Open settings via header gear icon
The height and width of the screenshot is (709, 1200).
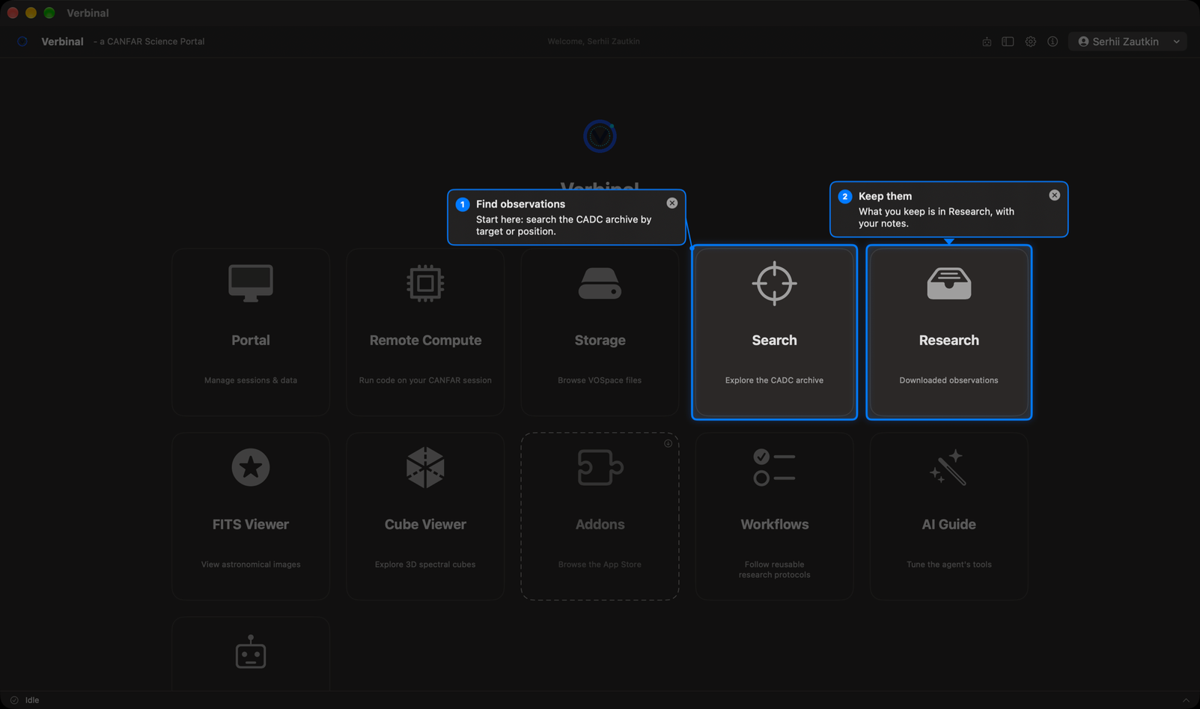(x=1031, y=42)
